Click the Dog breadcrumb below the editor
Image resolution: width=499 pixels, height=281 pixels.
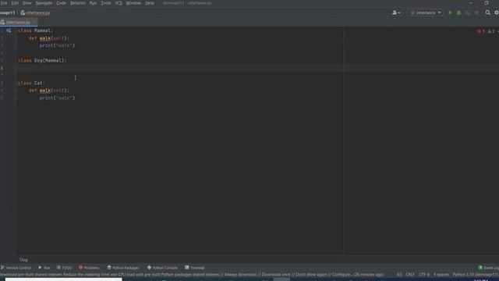23,260
